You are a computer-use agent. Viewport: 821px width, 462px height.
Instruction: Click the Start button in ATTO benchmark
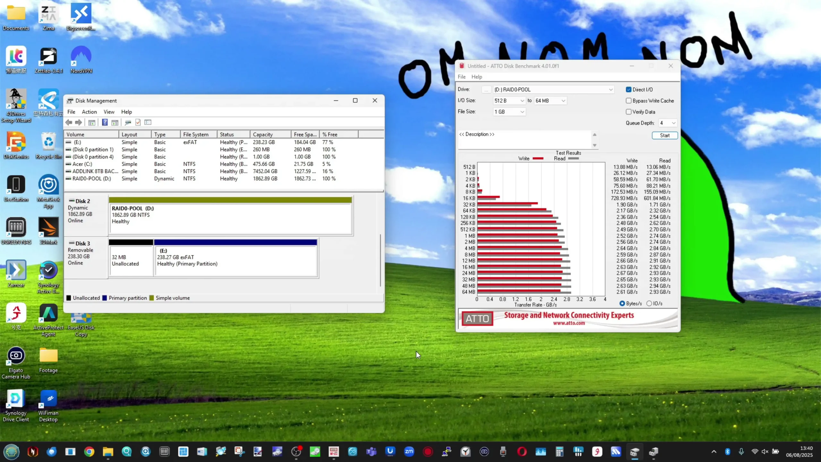(x=664, y=135)
